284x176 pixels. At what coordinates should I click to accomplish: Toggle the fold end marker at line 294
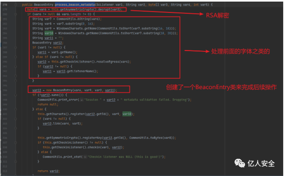16,81
